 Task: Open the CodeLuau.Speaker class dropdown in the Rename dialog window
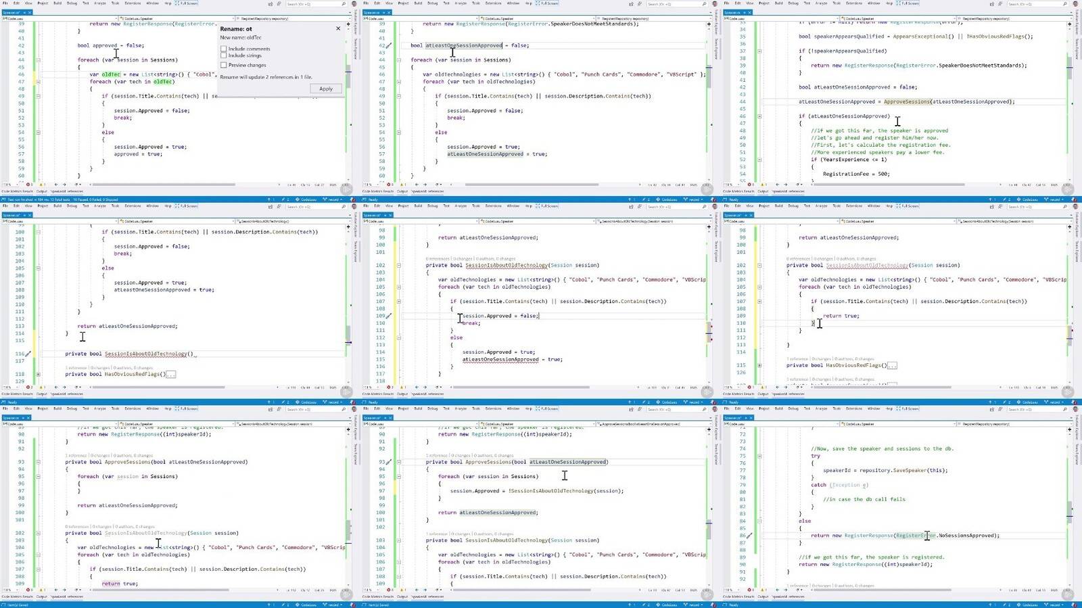176,18
